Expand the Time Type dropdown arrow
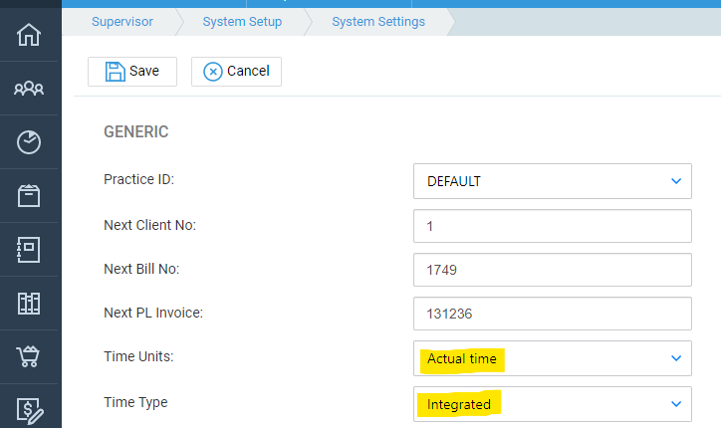Viewport: 721px width, 428px height. click(x=676, y=404)
